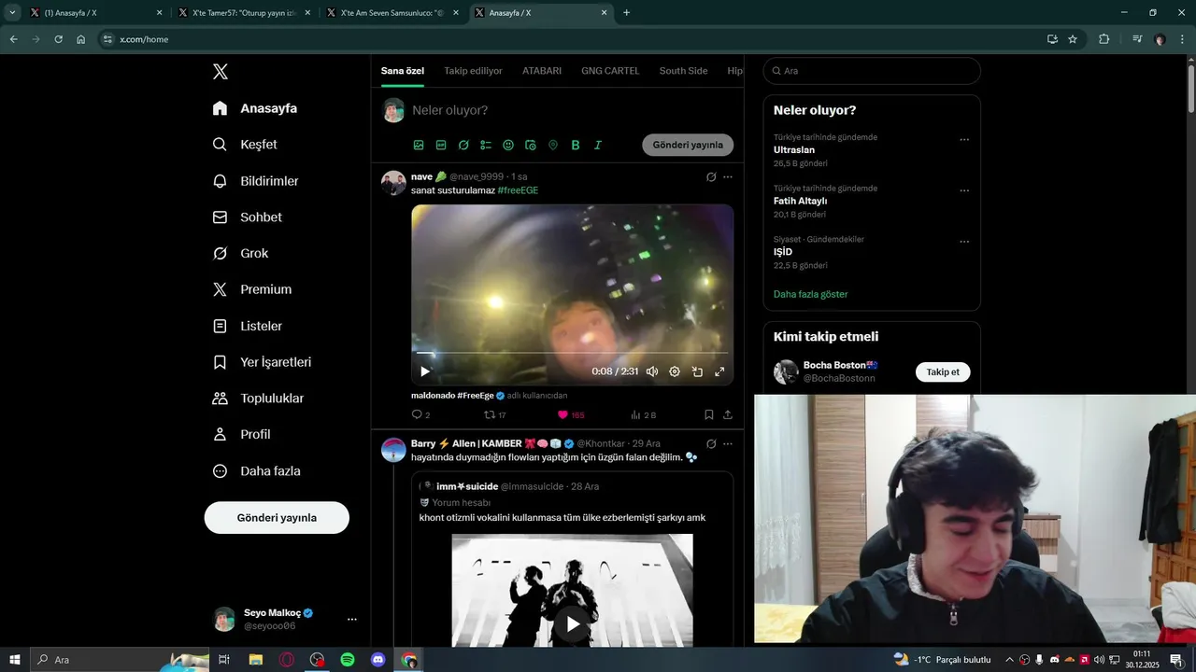Viewport: 1196px width, 672px height.
Task: Add a media image to the post
Action: point(419,145)
